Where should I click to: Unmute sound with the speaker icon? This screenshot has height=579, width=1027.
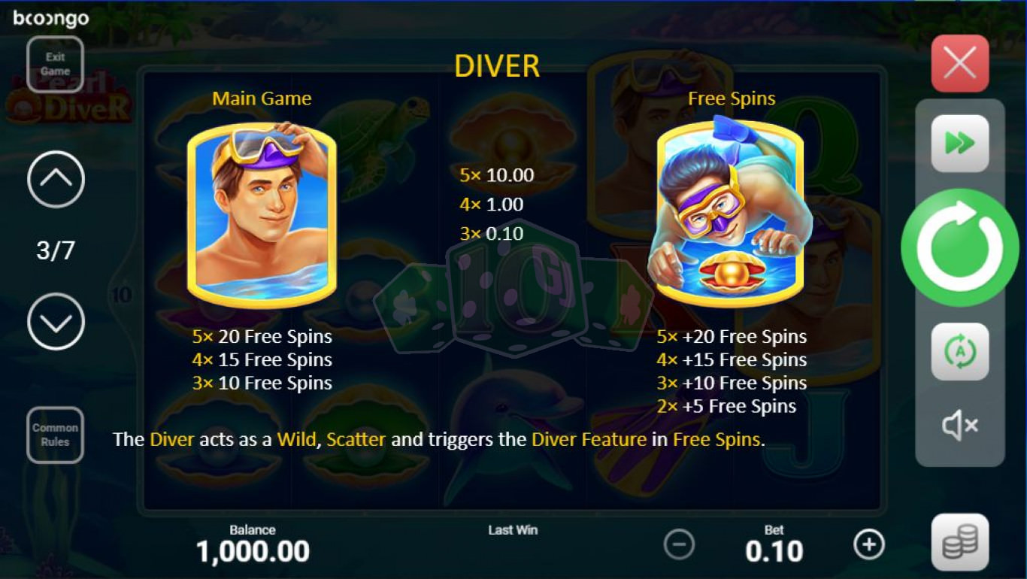coord(960,426)
